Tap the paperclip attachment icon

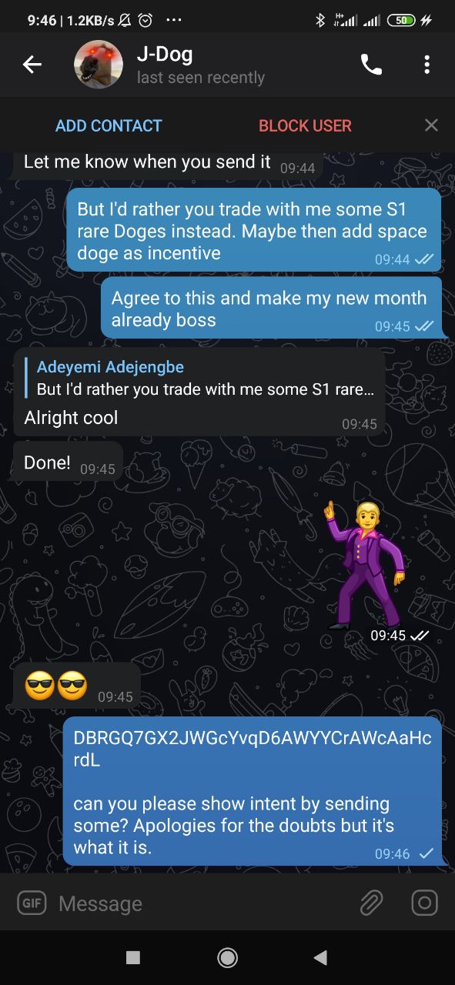371,903
